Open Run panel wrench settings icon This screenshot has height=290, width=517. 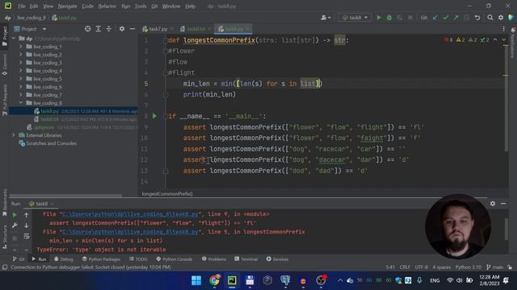15,226
